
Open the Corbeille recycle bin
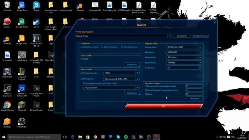point(7,6)
